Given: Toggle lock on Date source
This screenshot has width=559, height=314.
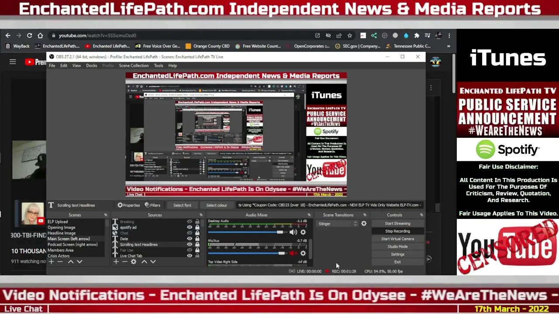Looking at the screenshot, I should [x=197, y=239].
